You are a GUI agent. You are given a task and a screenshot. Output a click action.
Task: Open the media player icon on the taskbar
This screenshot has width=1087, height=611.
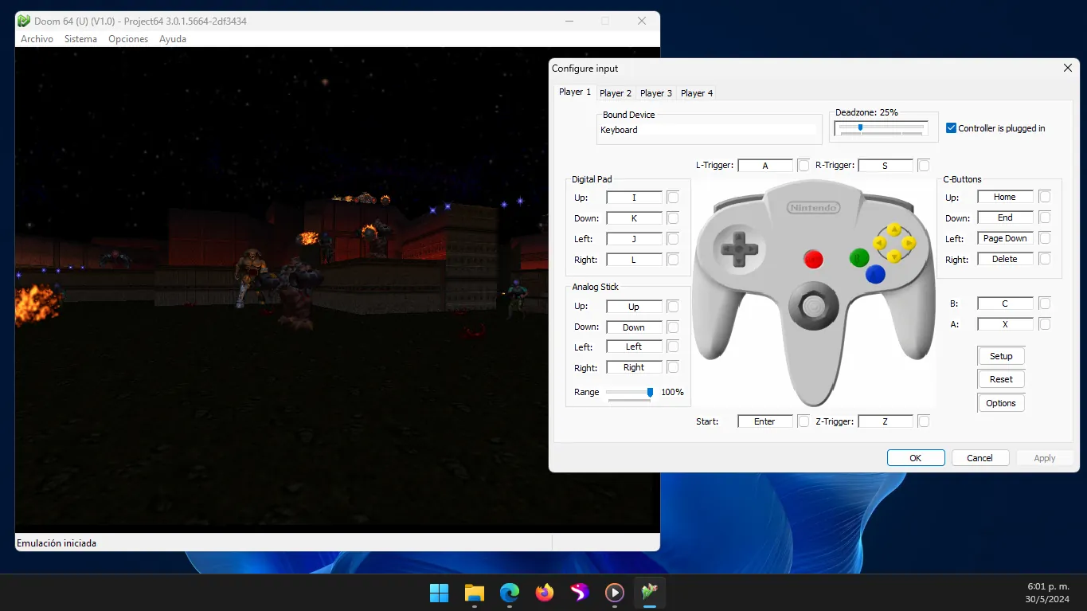click(x=614, y=593)
